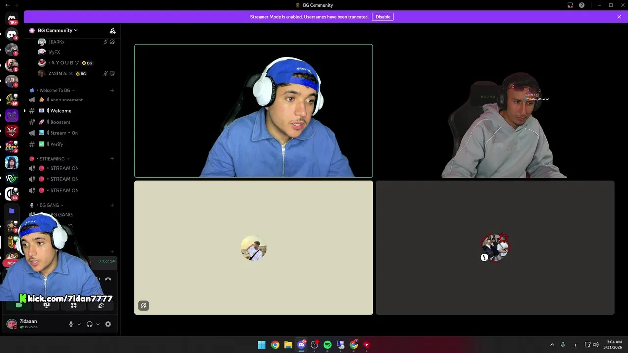Open Discord from the taskbar
The image size is (628, 353).
tap(301, 345)
